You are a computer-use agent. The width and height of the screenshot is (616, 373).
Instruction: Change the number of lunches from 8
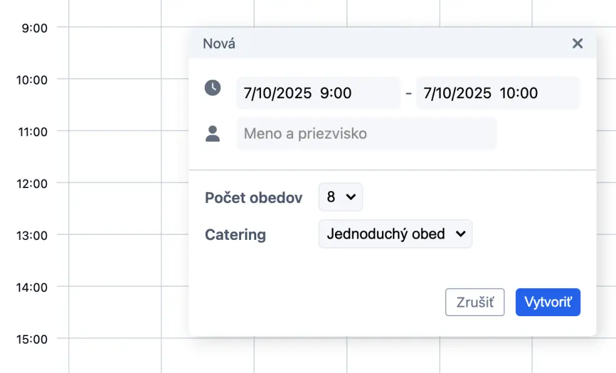click(340, 197)
